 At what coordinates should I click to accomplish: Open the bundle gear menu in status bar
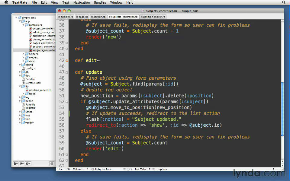[x=130, y=169]
